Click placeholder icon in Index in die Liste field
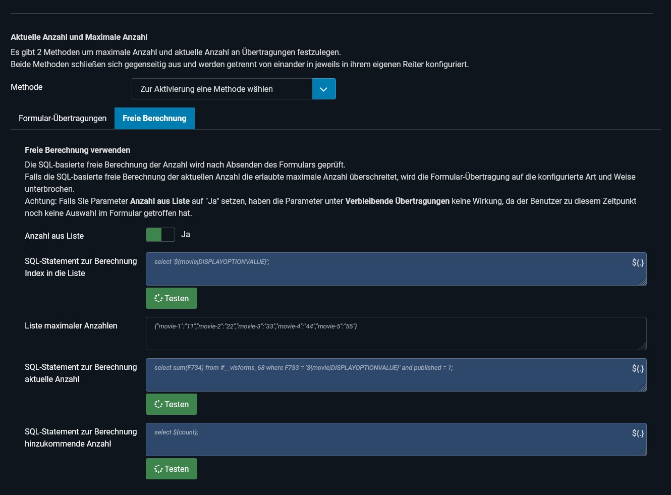This screenshot has width=671, height=495. [x=638, y=263]
